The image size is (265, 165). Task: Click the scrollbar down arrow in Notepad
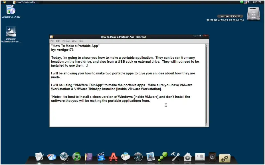(207, 125)
